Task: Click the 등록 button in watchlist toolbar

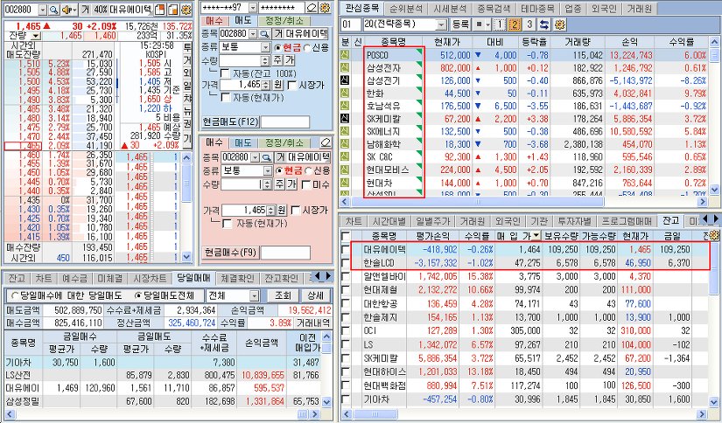Action: point(460,24)
